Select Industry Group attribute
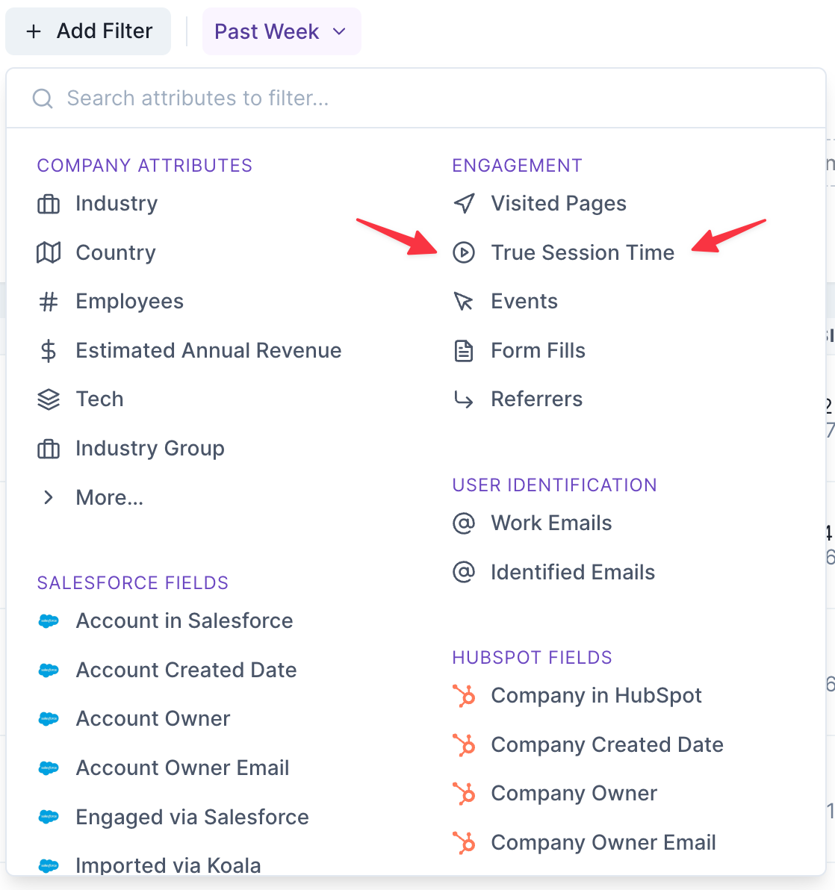Image resolution: width=835 pixels, height=890 pixels. coord(149,449)
